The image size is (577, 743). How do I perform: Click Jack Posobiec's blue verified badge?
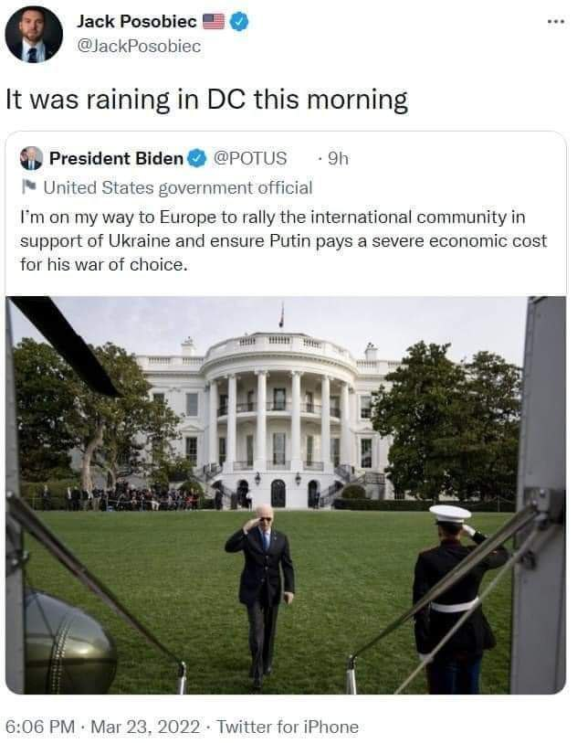tap(239, 22)
